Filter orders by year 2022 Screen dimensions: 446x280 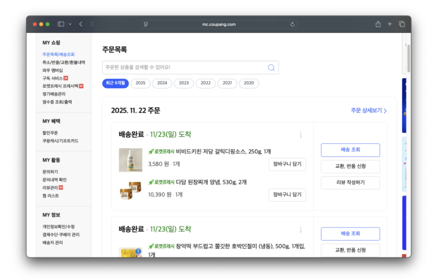[205, 83]
